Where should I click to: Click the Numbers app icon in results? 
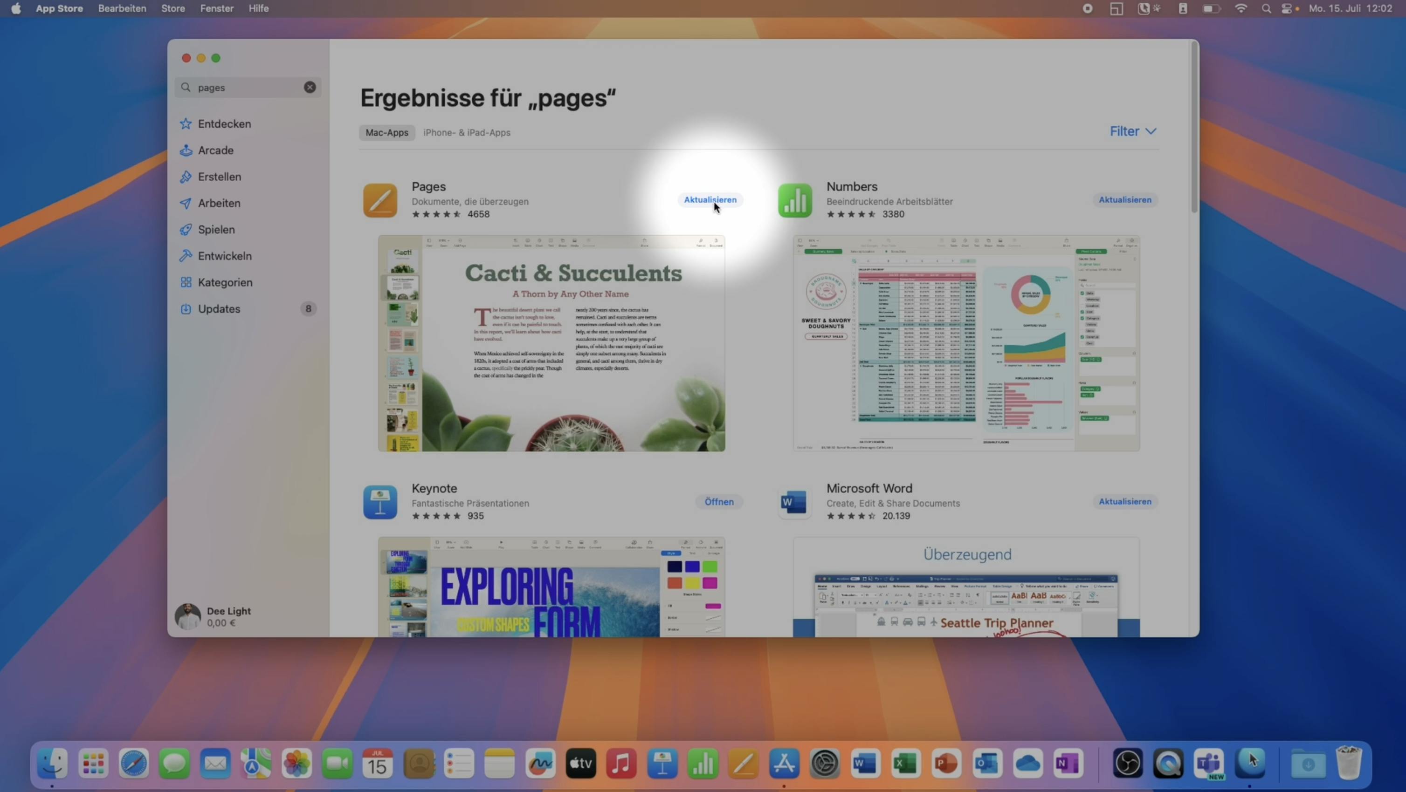795,200
